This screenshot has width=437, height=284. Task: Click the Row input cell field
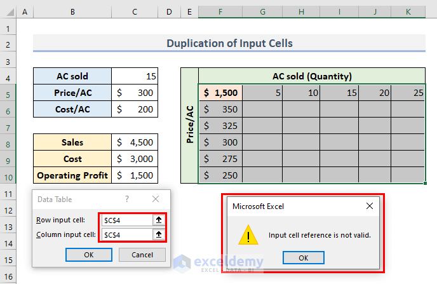(x=127, y=220)
